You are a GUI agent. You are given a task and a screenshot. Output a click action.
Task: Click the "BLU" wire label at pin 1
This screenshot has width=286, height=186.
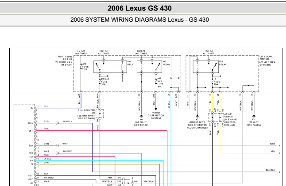click(x=46, y=106)
